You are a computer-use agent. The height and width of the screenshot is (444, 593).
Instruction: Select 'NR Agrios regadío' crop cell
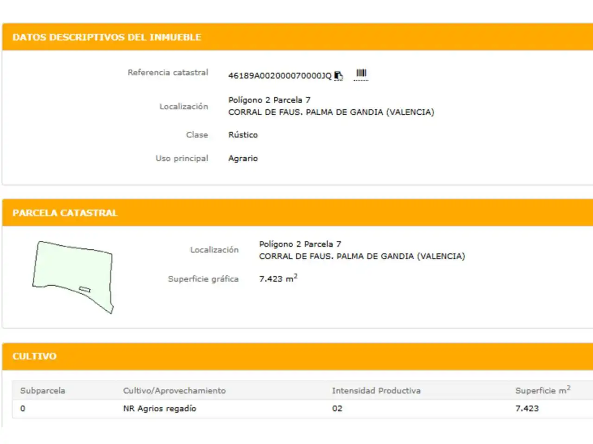tap(159, 408)
